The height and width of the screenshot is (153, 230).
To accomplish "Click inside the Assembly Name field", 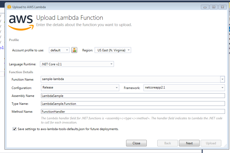I will [106, 95].
